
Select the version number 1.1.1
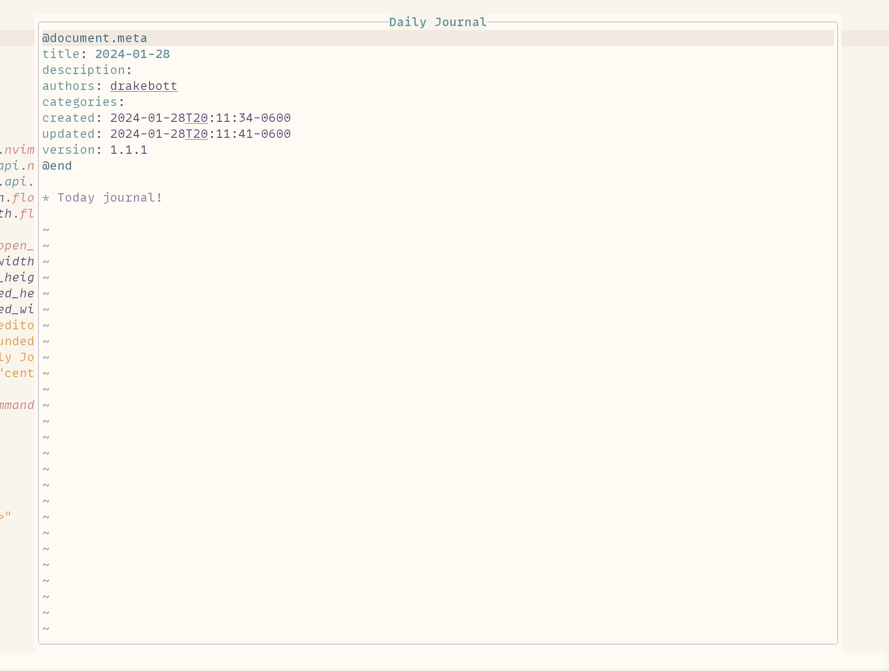(x=129, y=149)
